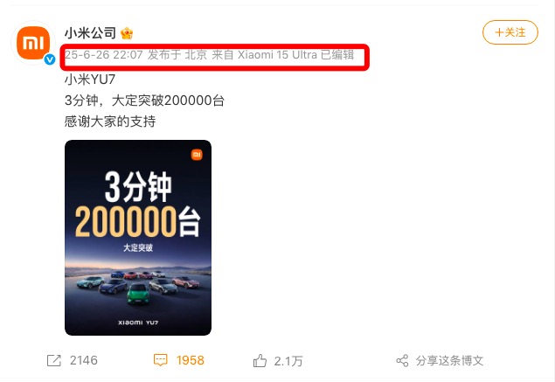This screenshot has height=382, width=555.
Task: Click the Xiaomi orange avatar logo
Action: pyautogui.click(x=33, y=43)
